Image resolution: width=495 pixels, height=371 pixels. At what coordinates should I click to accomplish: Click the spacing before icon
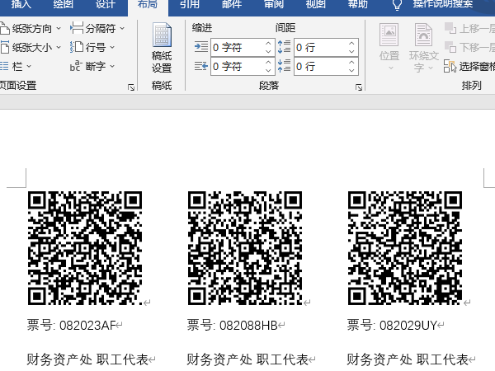pyautogui.click(x=284, y=47)
